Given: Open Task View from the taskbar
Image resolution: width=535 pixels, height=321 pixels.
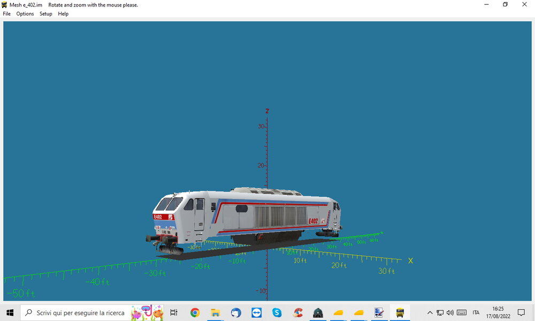Looking at the screenshot, I should tap(174, 312).
